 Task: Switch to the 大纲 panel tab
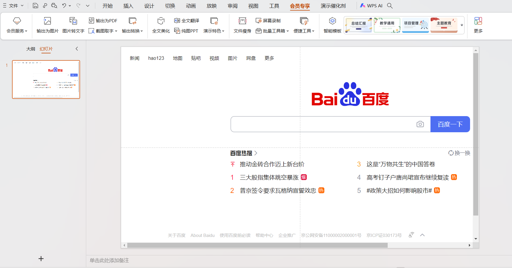coord(30,49)
